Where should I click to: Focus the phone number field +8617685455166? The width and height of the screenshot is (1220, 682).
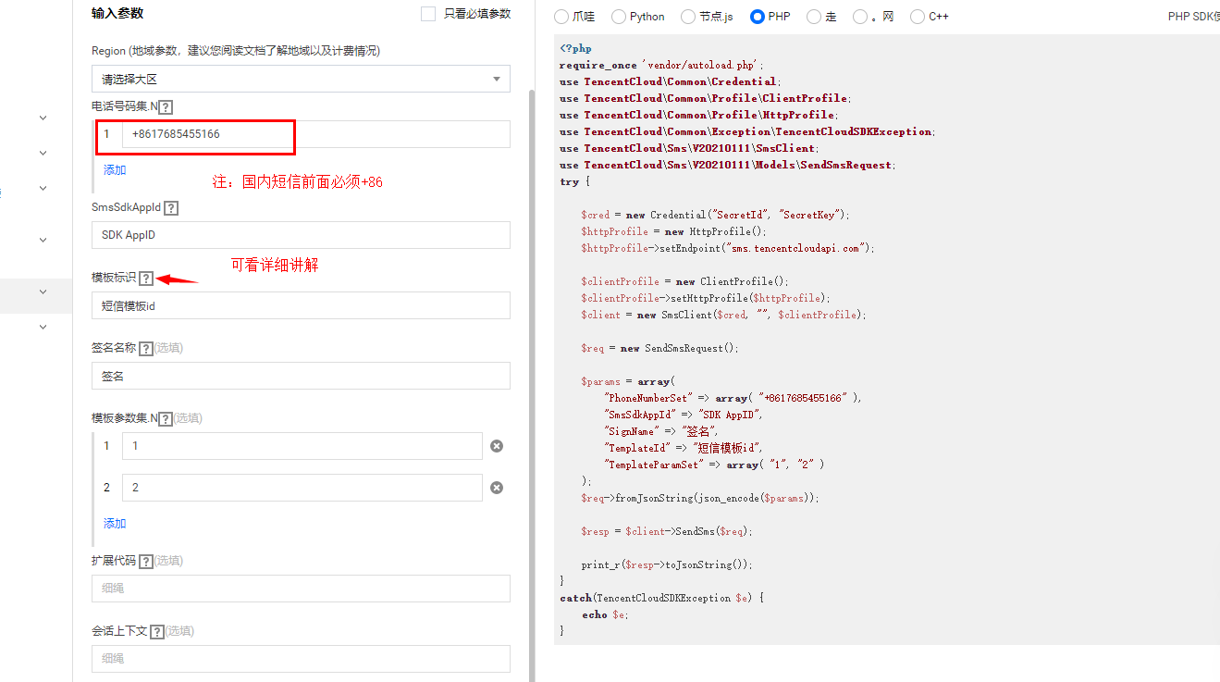pos(315,134)
